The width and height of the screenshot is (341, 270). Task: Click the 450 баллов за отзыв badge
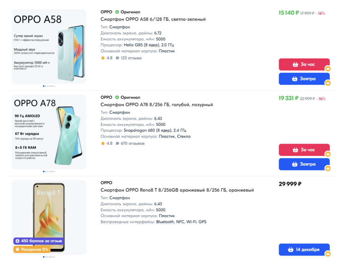point(39,241)
